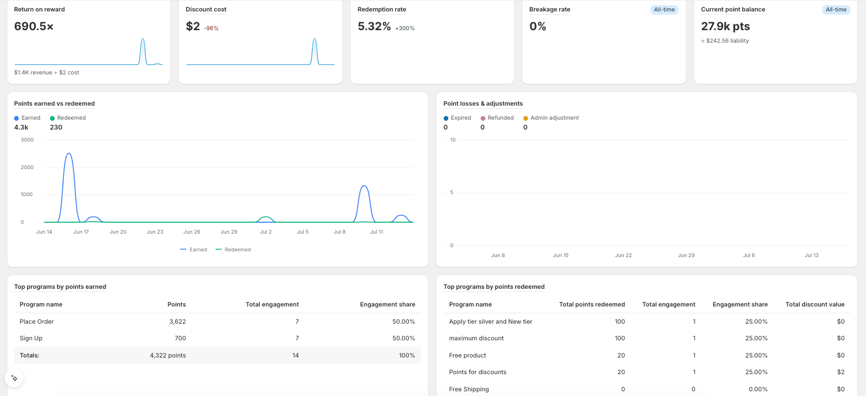Click the Total points redeemed column header

592,304
